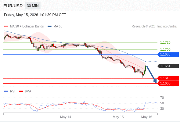The height and width of the screenshot is (122, 180).
Task: Click the MA 50 blue legend swatch
Action: click(49, 27)
